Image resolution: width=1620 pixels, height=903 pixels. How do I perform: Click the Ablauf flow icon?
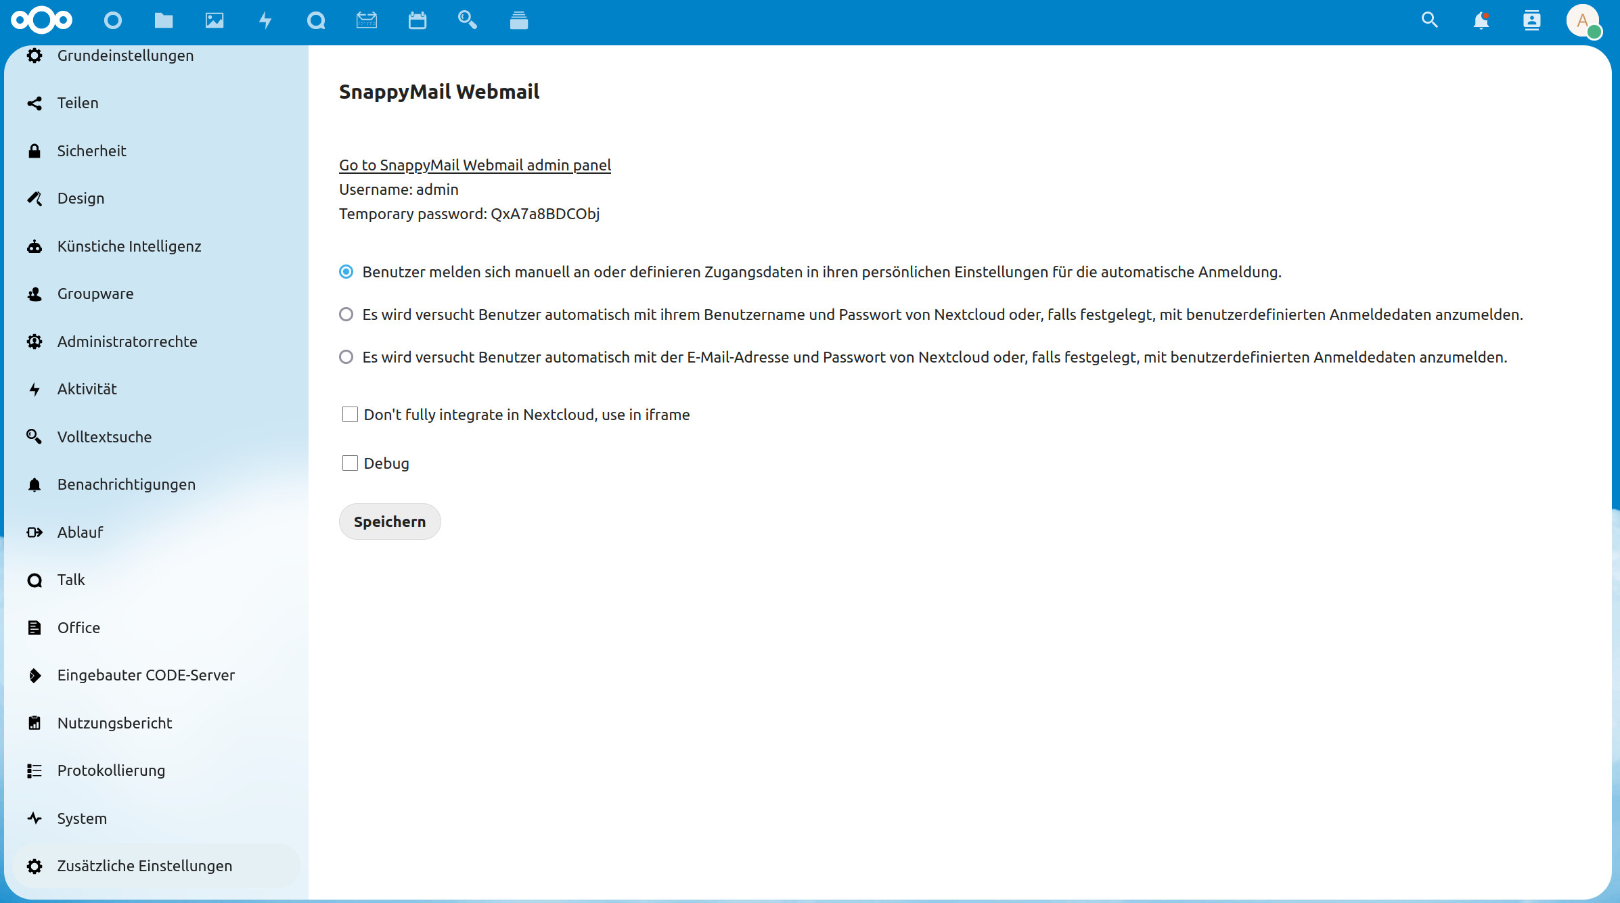[35, 532]
